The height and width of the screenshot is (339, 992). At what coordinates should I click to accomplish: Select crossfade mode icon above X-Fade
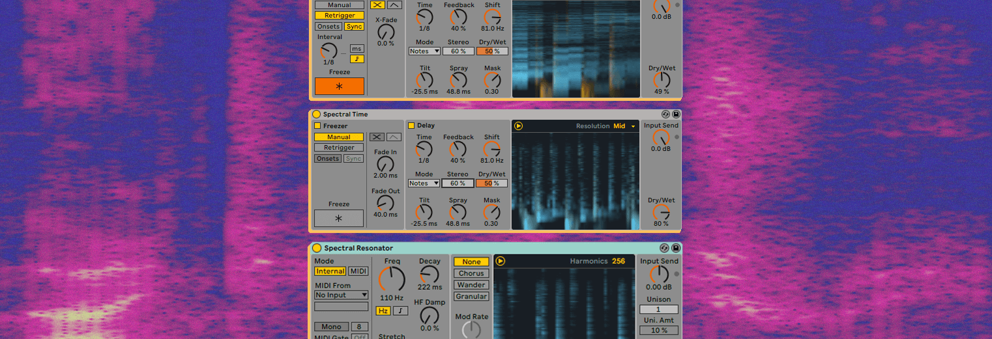377,5
